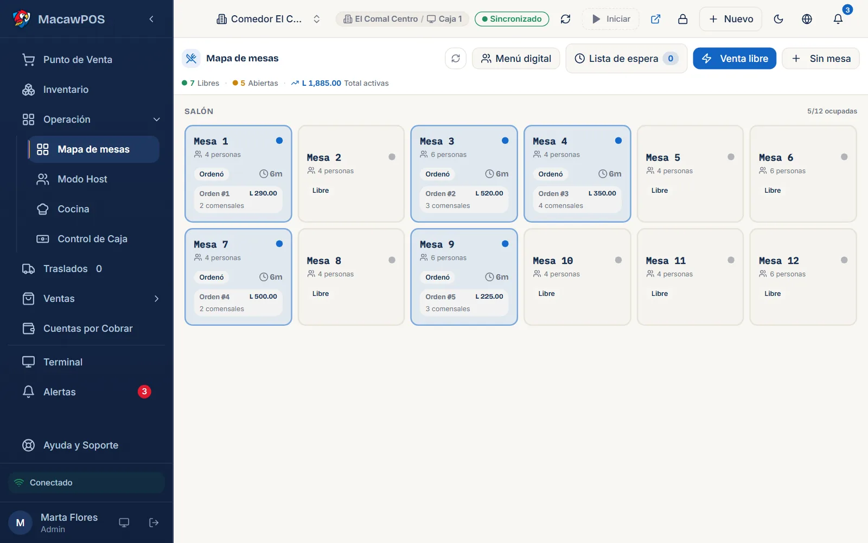Open Cocina view
The height and width of the screenshot is (543, 868).
(x=94, y=209)
